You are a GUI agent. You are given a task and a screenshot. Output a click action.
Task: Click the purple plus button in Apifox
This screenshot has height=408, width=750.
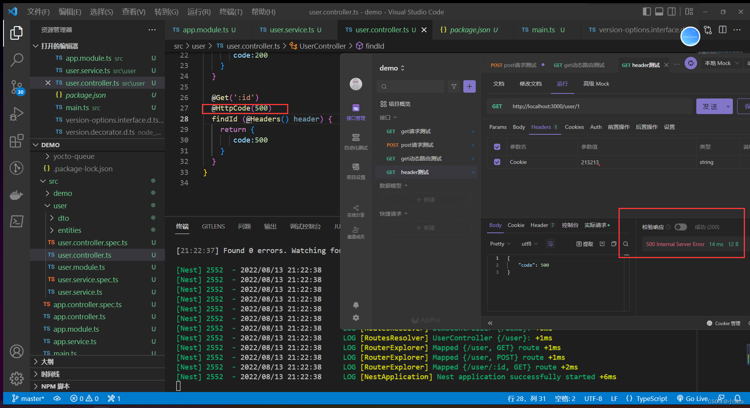pos(469,86)
